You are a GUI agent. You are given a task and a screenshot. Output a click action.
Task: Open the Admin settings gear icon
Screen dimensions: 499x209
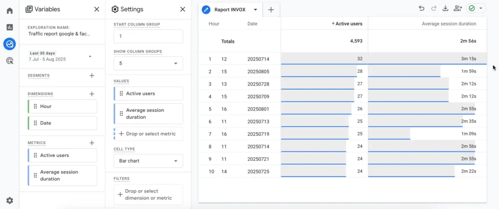[x=9, y=200]
